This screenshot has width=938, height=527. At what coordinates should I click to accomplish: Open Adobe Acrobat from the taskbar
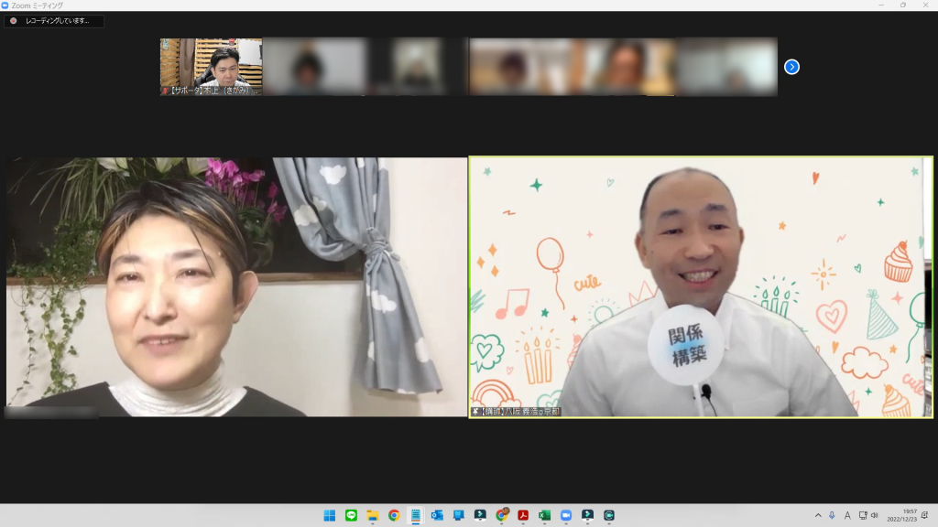[523, 515]
